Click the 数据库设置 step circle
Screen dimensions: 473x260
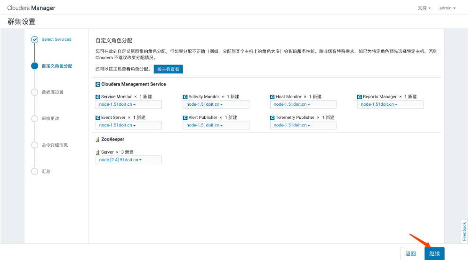[x=35, y=92]
